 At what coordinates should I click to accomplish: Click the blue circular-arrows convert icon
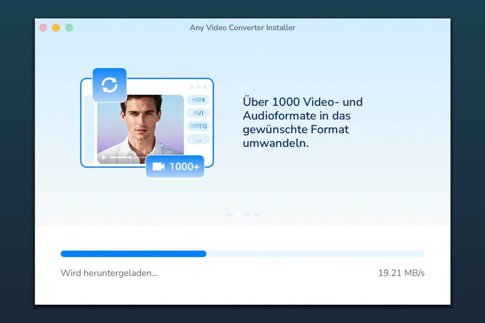tap(110, 85)
